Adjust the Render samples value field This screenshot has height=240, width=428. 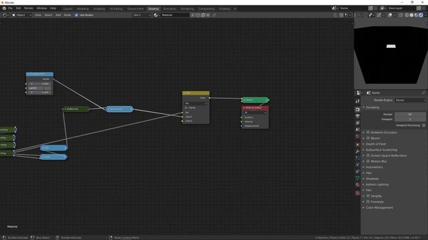[x=410, y=114]
